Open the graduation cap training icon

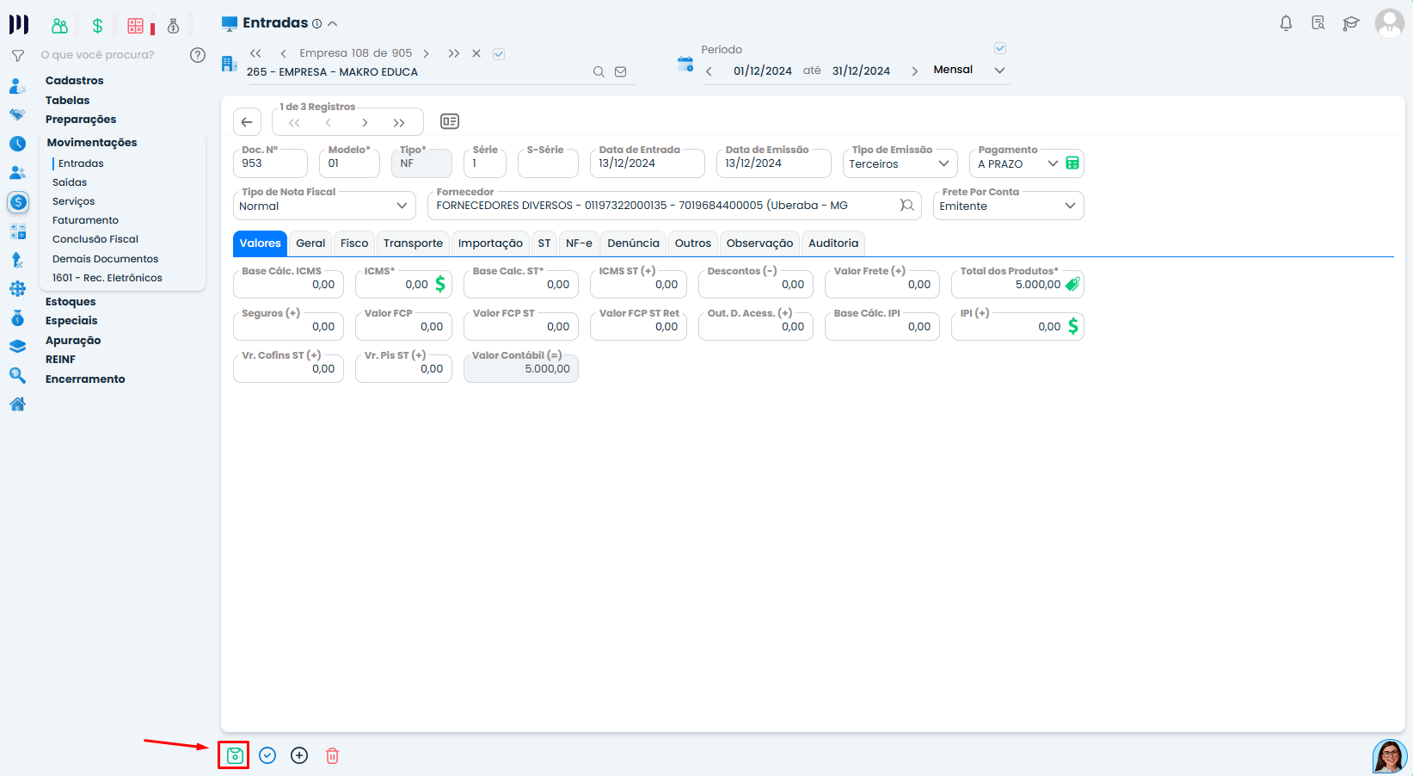pos(1351,23)
